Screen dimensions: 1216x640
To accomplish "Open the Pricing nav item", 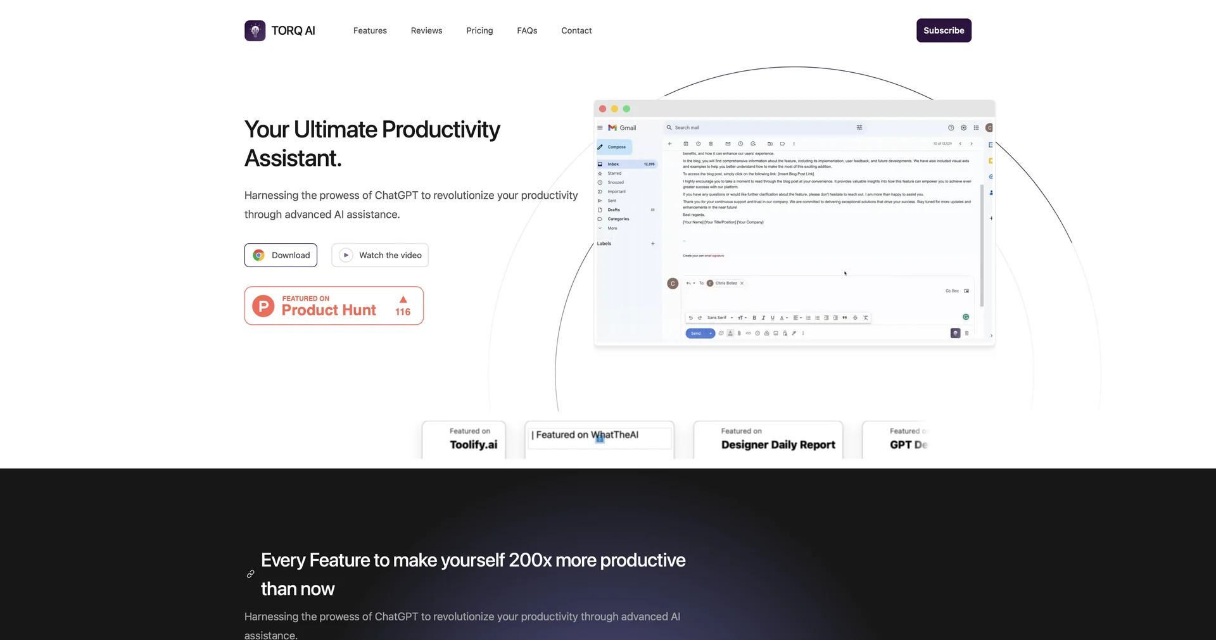I will click(479, 30).
